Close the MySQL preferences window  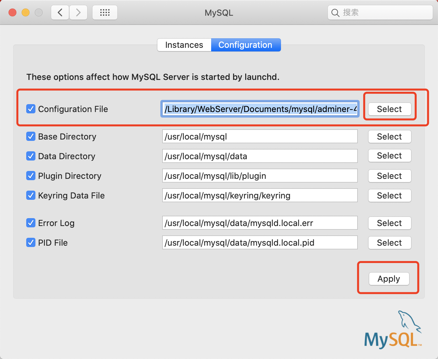coord(12,12)
